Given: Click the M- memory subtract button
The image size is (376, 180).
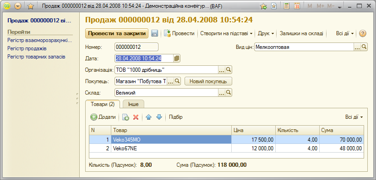Looking at the screenshot, I should (331, 6).
